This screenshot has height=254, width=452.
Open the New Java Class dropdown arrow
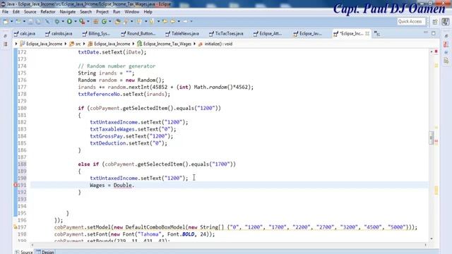click(110, 21)
